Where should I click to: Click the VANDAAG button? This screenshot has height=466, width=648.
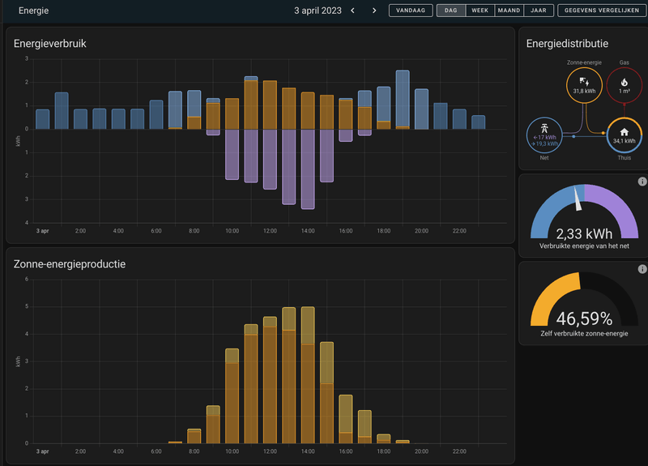[411, 11]
